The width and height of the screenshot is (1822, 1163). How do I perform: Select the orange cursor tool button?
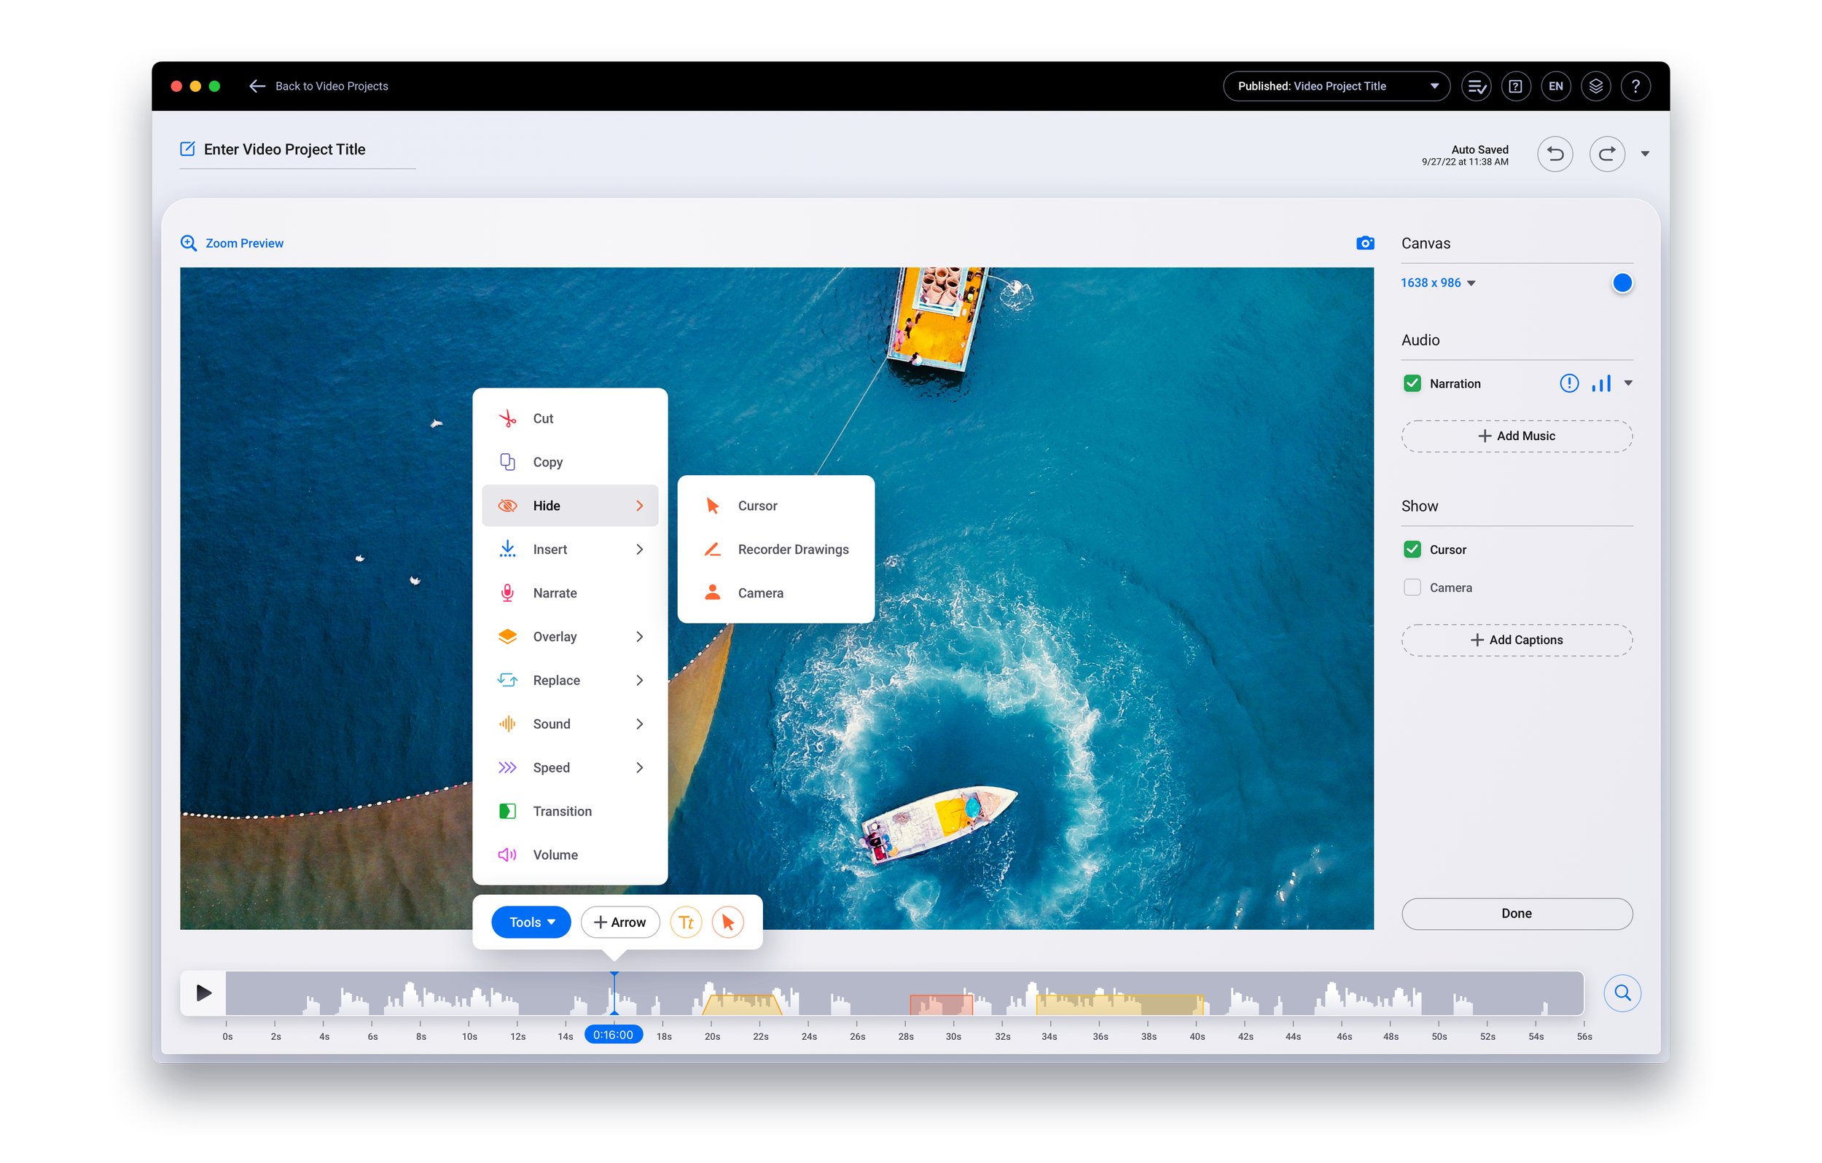(x=728, y=923)
